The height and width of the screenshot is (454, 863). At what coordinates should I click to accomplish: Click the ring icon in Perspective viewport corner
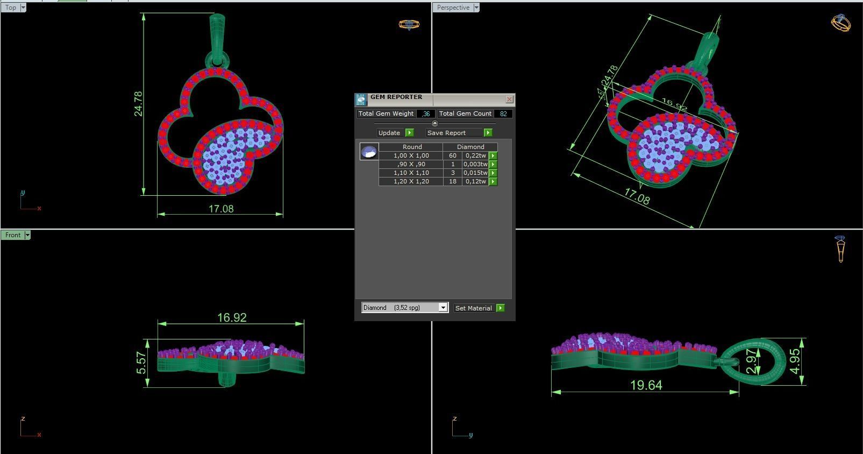coord(840,23)
